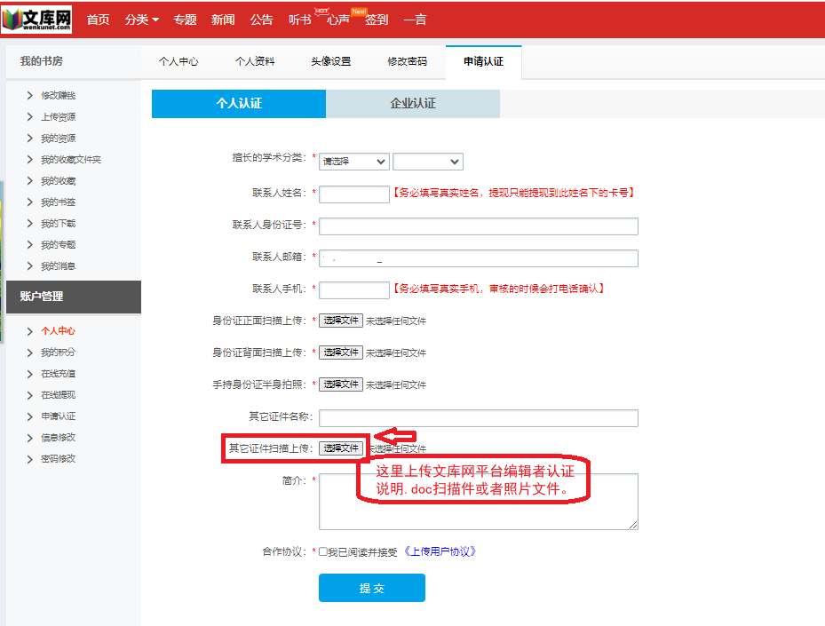Click the 简介 text area

pos(479,502)
